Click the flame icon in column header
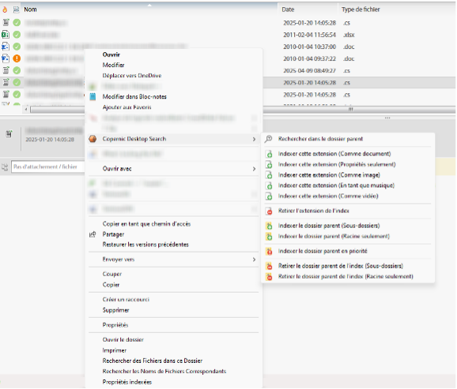This screenshot has height=389, width=457. click(x=5, y=9)
